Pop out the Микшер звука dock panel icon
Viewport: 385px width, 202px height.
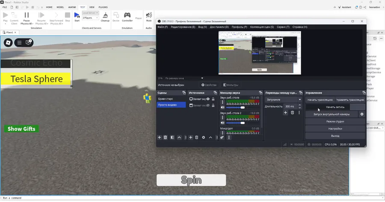(x=261, y=93)
